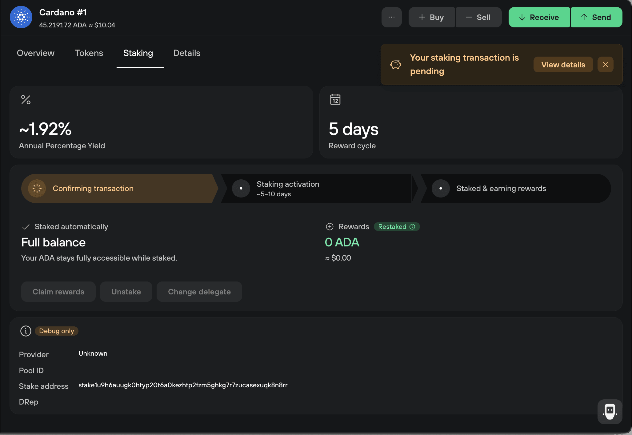Click the Provider value Unknown
The width and height of the screenshot is (632, 435).
(93, 353)
